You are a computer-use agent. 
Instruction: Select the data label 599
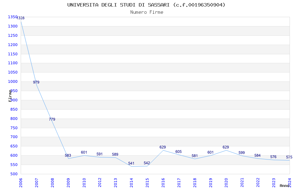[x=242, y=153]
